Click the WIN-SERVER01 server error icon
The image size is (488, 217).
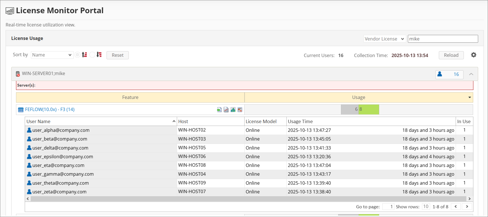[18, 74]
